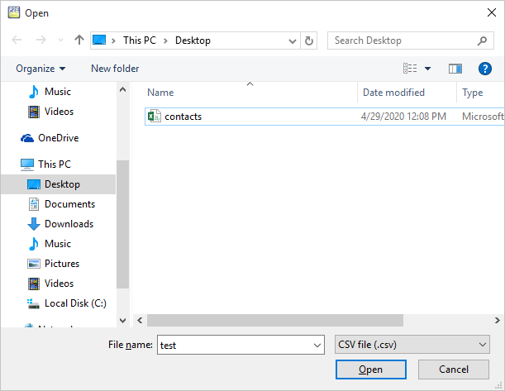The height and width of the screenshot is (391, 505).
Task: Expand the address bar history dropdown
Action: tap(293, 41)
